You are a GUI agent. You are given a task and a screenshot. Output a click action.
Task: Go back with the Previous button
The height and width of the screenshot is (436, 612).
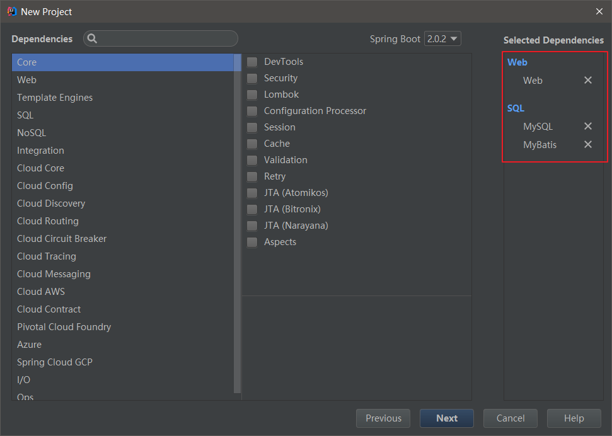(383, 418)
